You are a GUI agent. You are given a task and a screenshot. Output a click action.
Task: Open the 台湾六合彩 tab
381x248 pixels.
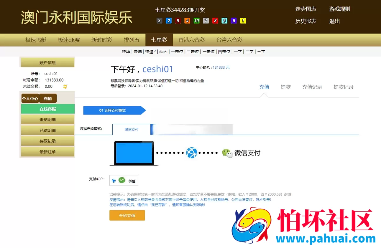229,40
